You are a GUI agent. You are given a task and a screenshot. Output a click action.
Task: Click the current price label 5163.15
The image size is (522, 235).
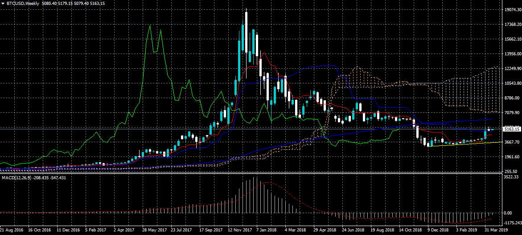pos(512,129)
